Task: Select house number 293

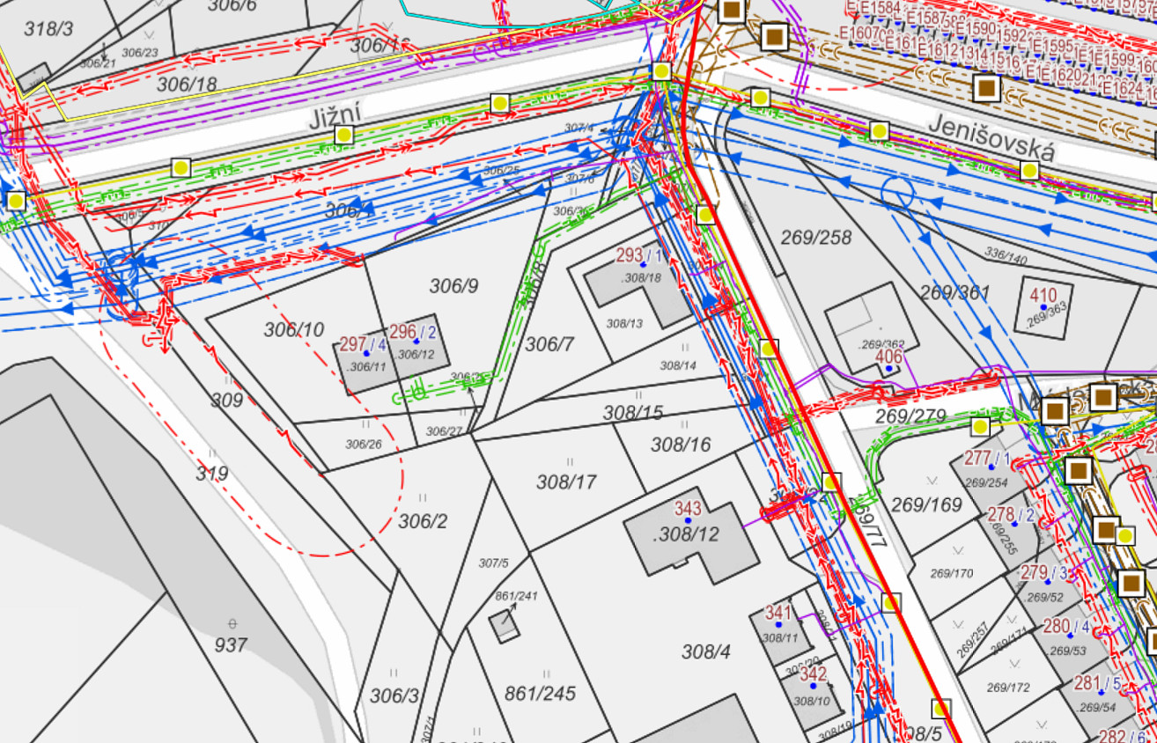Action: point(629,256)
